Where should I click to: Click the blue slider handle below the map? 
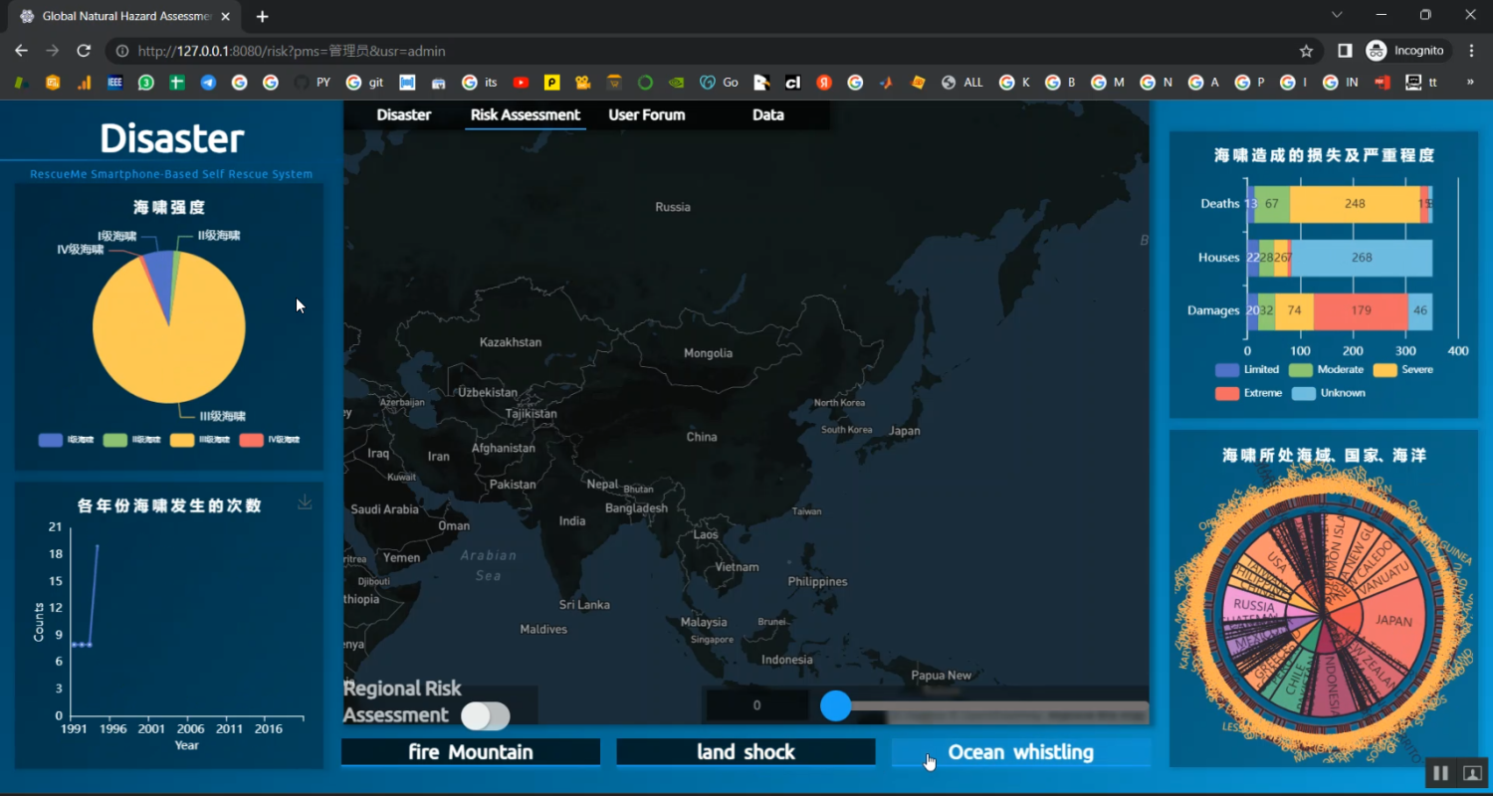836,705
